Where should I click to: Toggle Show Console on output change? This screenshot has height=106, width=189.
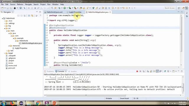[157, 71]
